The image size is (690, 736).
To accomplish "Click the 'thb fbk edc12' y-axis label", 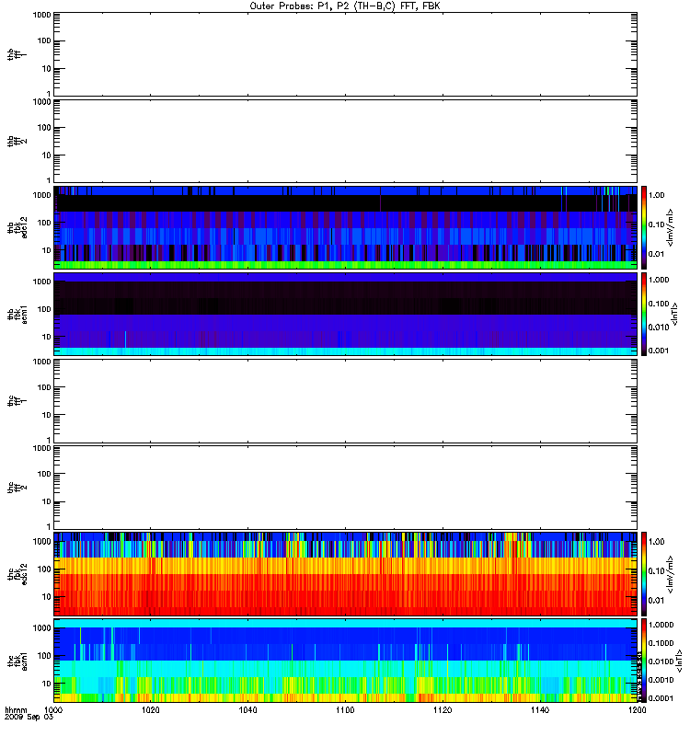I will [17, 227].
